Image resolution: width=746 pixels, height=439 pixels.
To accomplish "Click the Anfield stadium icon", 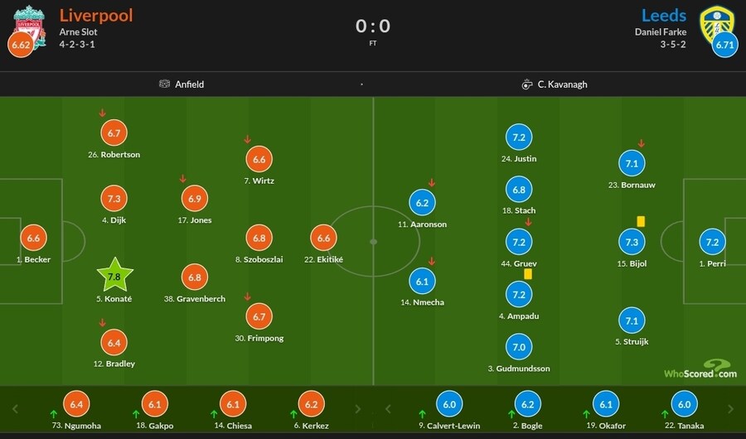I will point(165,84).
